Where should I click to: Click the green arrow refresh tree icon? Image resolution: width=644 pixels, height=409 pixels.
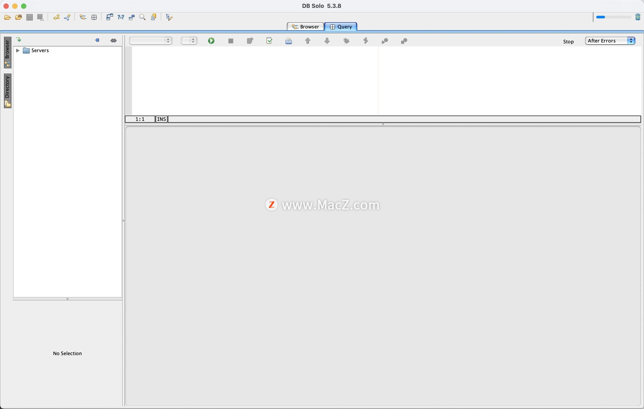pos(19,40)
